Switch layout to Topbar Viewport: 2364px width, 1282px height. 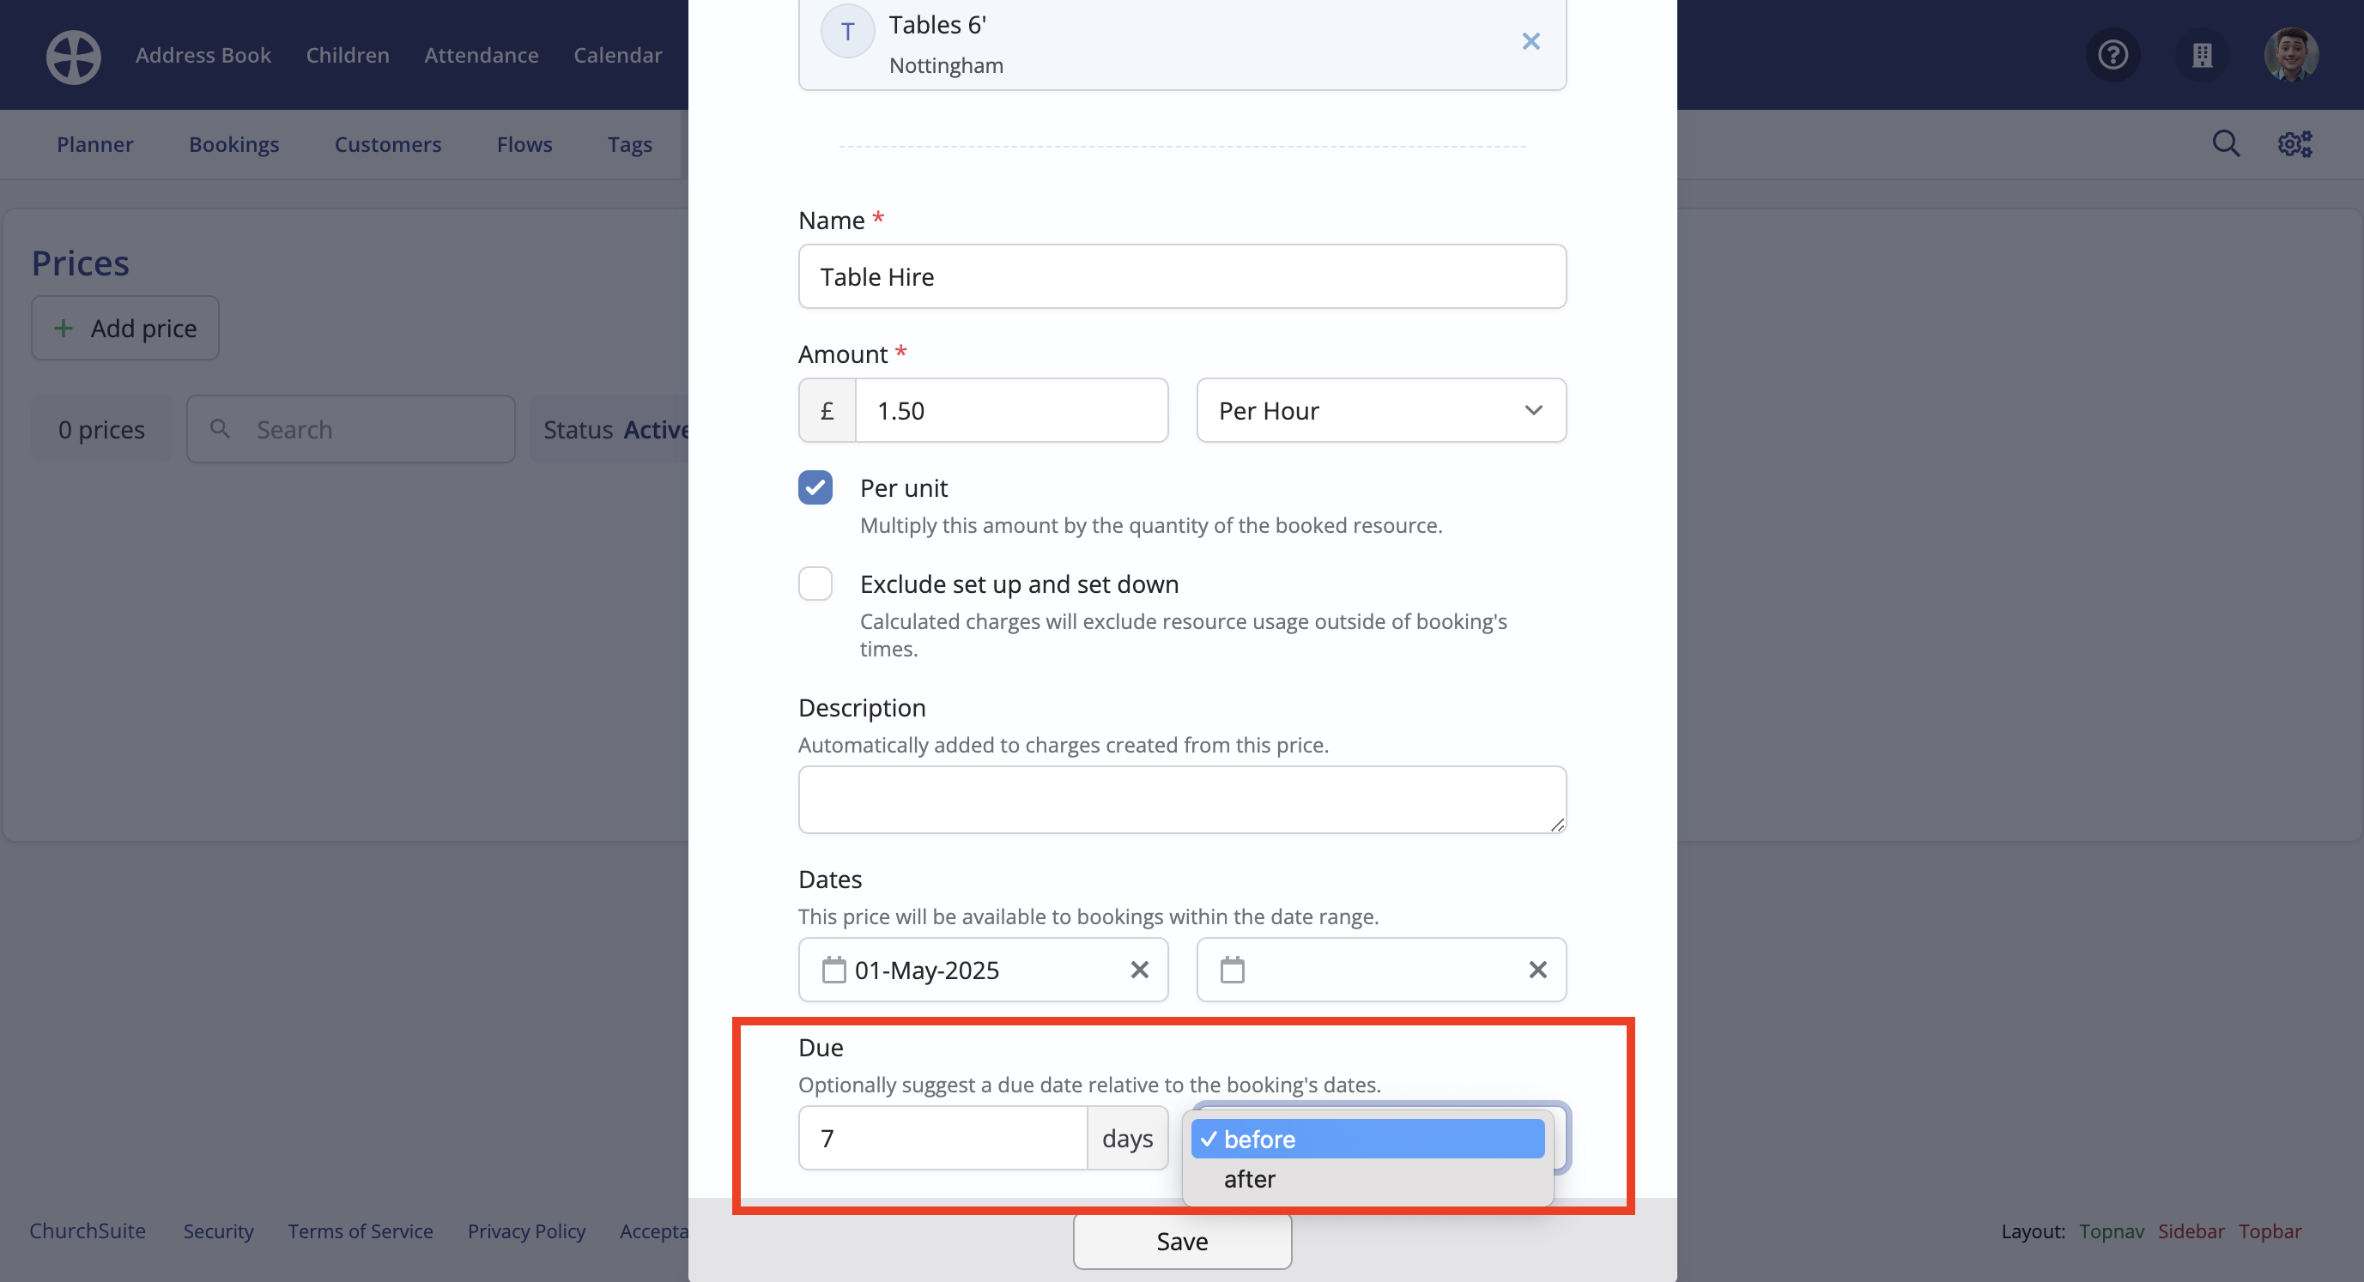(x=2270, y=1231)
